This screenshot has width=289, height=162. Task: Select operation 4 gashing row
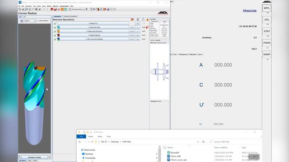point(94,35)
